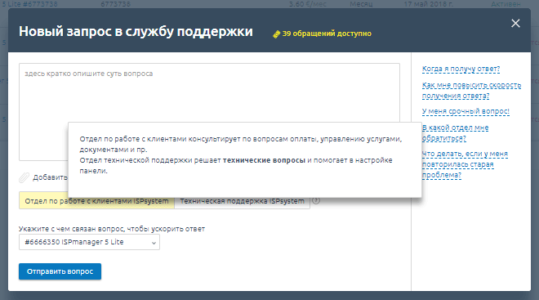Screen dimensions: 539x300
Task: Select Отдел по работе с клиентами ISPsystem
Action: coord(96,201)
